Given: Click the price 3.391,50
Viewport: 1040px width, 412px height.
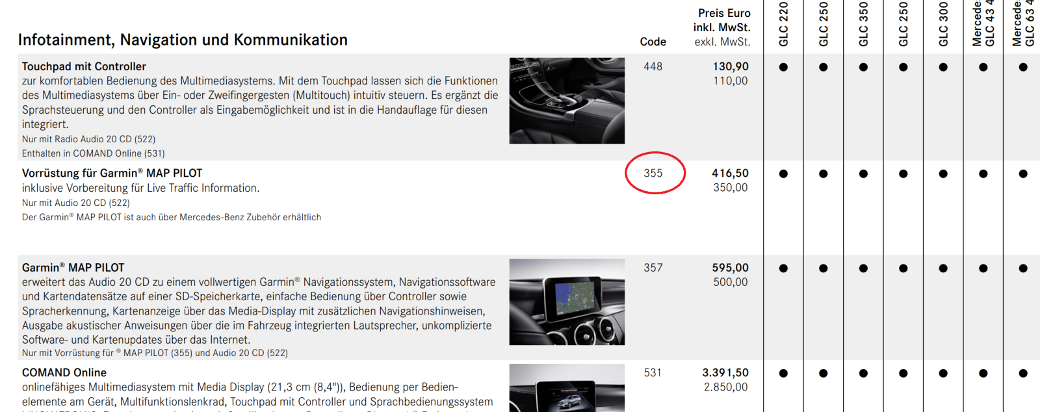Looking at the screenshot, I should [x=725, y=373].
